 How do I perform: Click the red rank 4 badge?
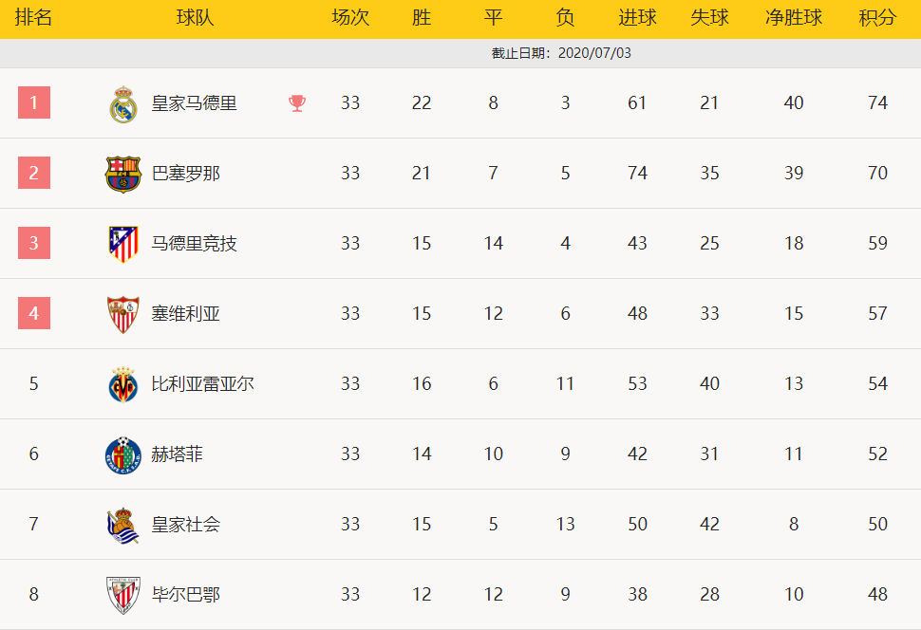click(x=34, y=313)
